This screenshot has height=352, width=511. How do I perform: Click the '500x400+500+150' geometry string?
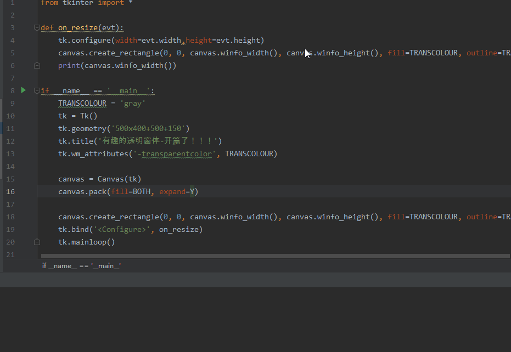(x=150, y=128)
